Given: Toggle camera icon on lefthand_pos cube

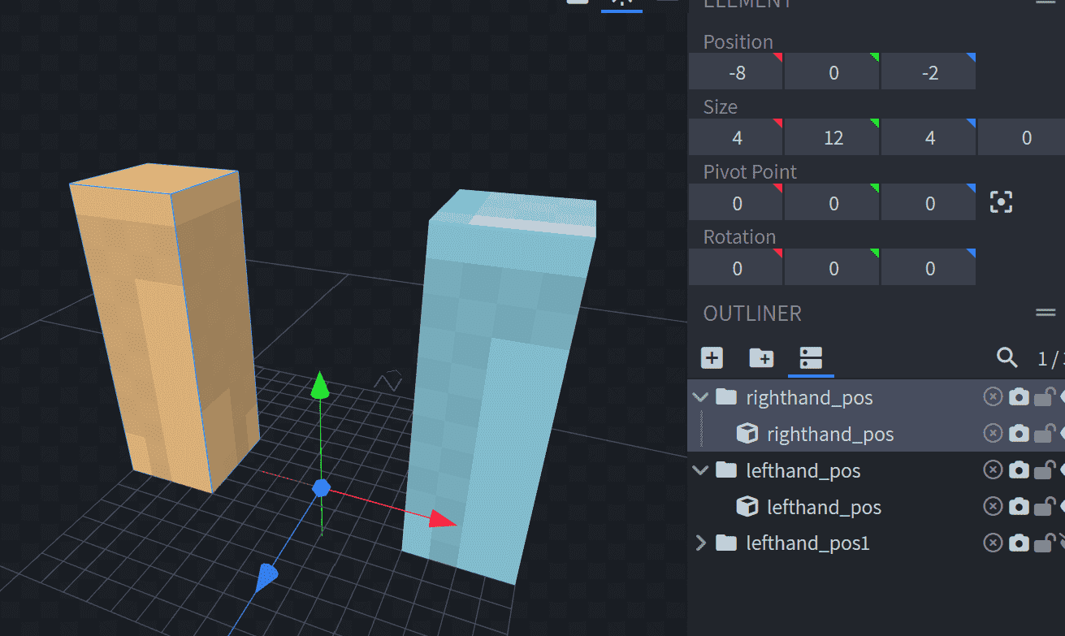Looking at the screenshot, I should tap(1019, 507).
